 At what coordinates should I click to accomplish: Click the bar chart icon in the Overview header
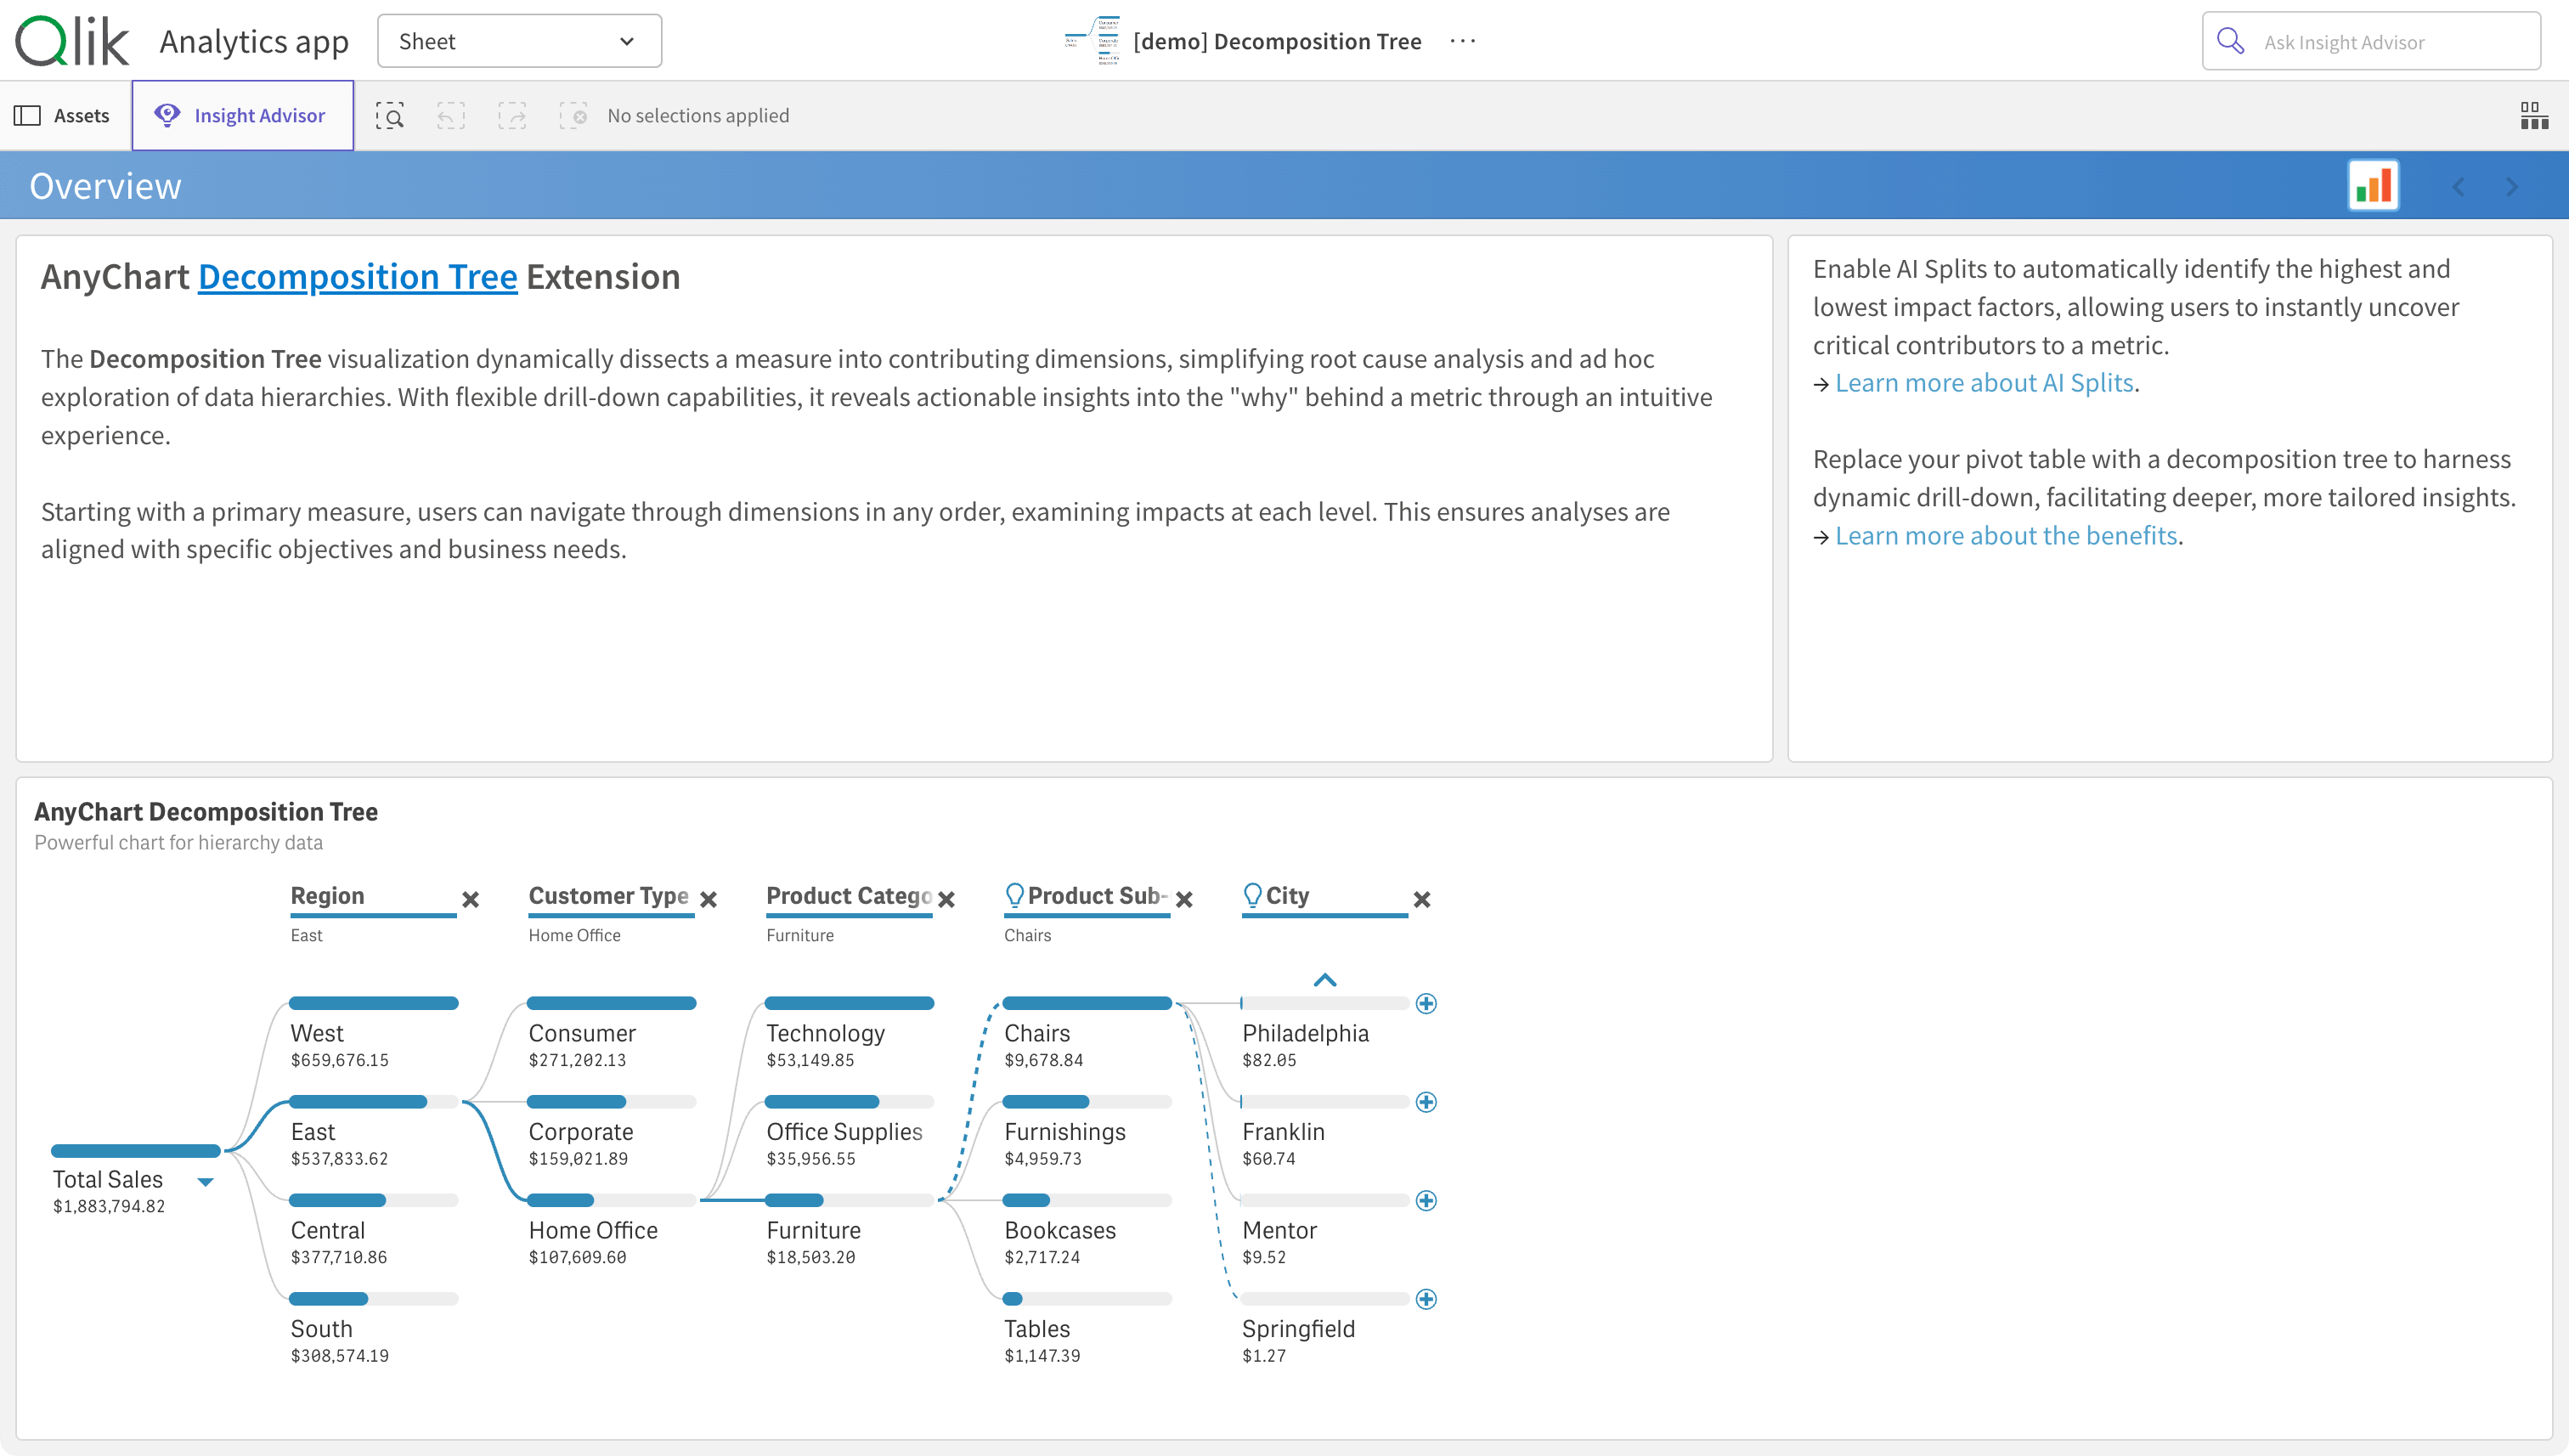tap(2373, 186)
